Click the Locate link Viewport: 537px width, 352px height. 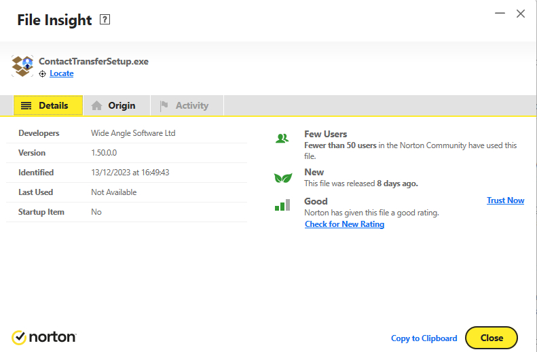pos(62,73)
